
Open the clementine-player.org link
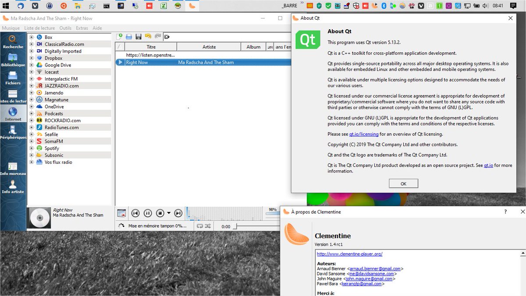point(350,254)
